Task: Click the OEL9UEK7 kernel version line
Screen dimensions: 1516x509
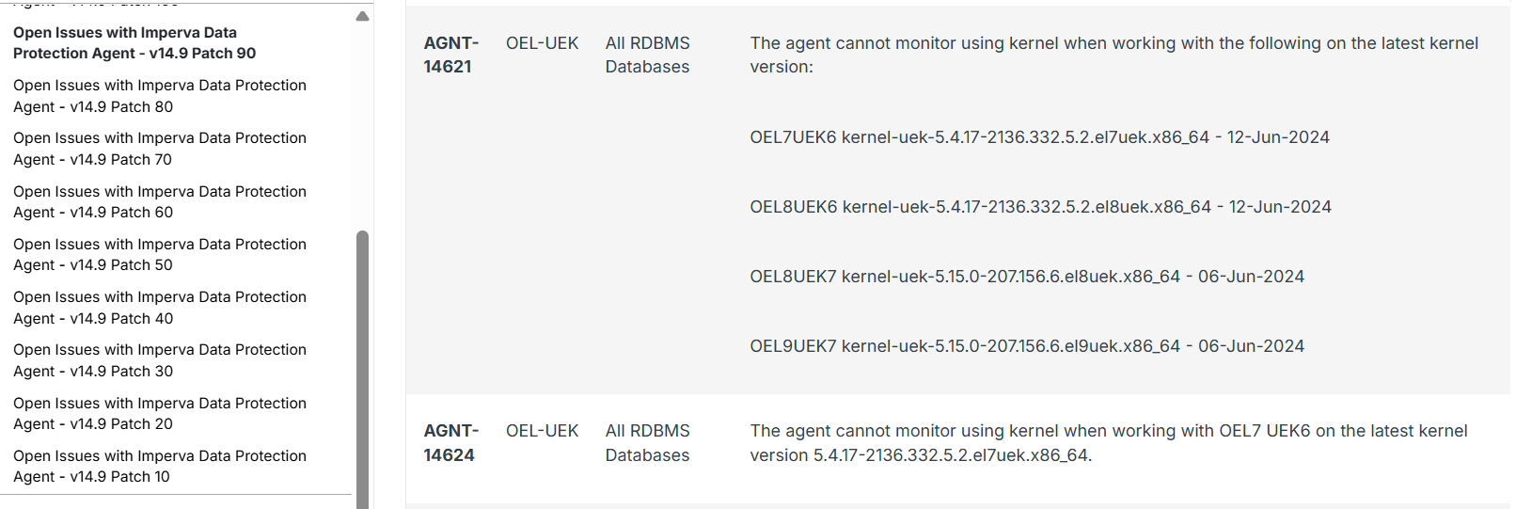Action: click(1027, 346)
